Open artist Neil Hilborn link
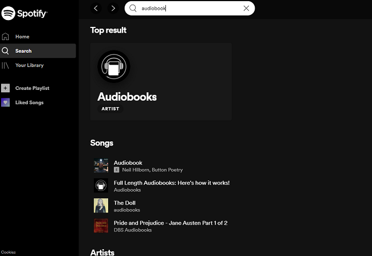 point(136,170)
